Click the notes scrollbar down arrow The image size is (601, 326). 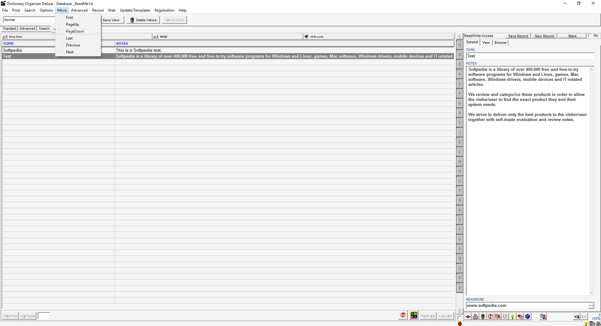tap(591, 293)
